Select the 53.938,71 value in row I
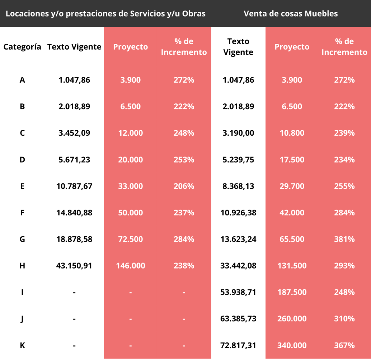Screen dimensions: 371x359 (x=238, y=292)
